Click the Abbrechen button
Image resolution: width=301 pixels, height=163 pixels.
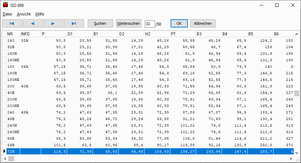tap(203, 23)
